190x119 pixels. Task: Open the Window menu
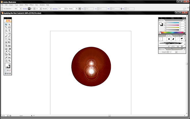click(x=42, y=5)
